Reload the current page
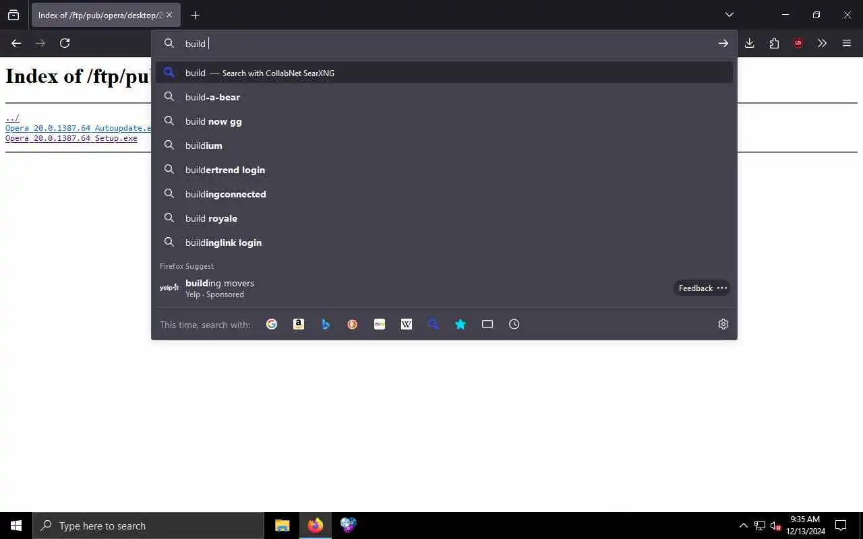Viewport: 863px width, 539px height. tap(65, 43)
